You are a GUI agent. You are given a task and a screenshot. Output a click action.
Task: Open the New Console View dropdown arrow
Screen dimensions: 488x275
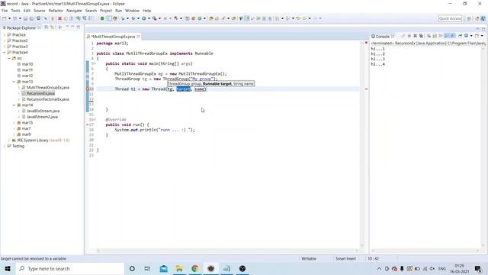click(482, 36)
